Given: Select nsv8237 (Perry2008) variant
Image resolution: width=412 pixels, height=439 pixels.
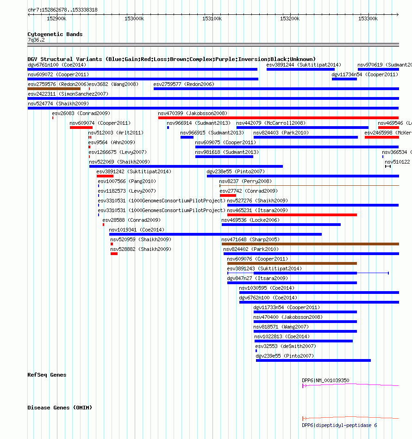Looking at the screenshot, I should pyautogui.click(x=309, y=185).
